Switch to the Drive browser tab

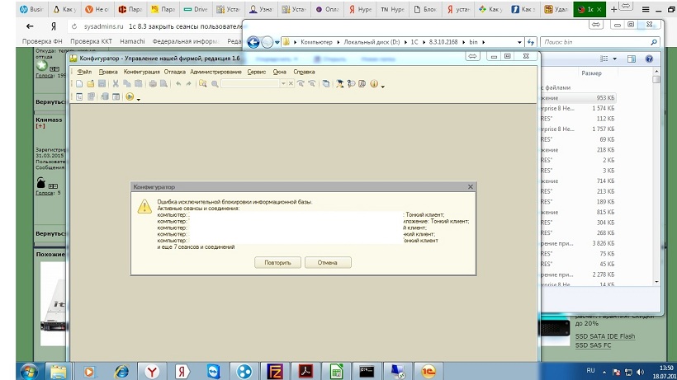[195, 9]
